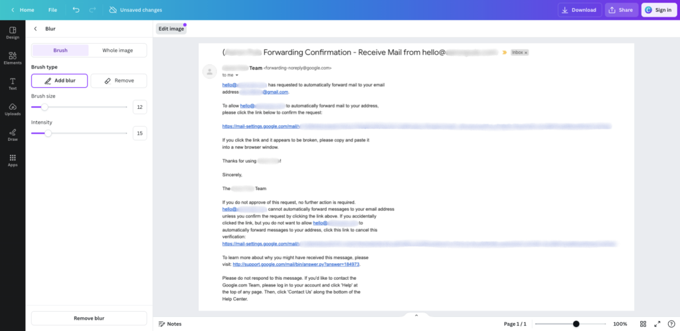Click the Unsaved changes cloud status

pyautogui.click(x=135, y=9)
